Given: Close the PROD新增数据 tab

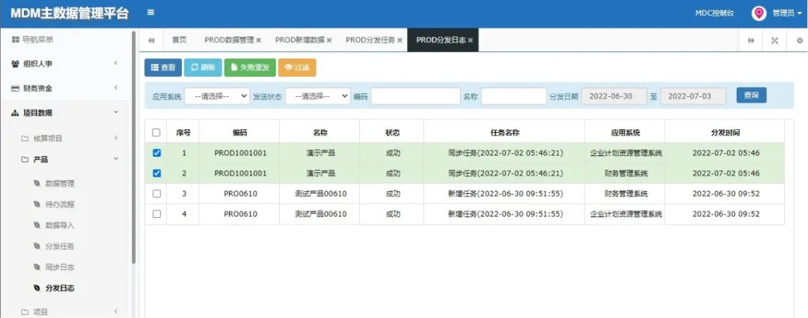Looking at the screenshot, I should 329,40.
